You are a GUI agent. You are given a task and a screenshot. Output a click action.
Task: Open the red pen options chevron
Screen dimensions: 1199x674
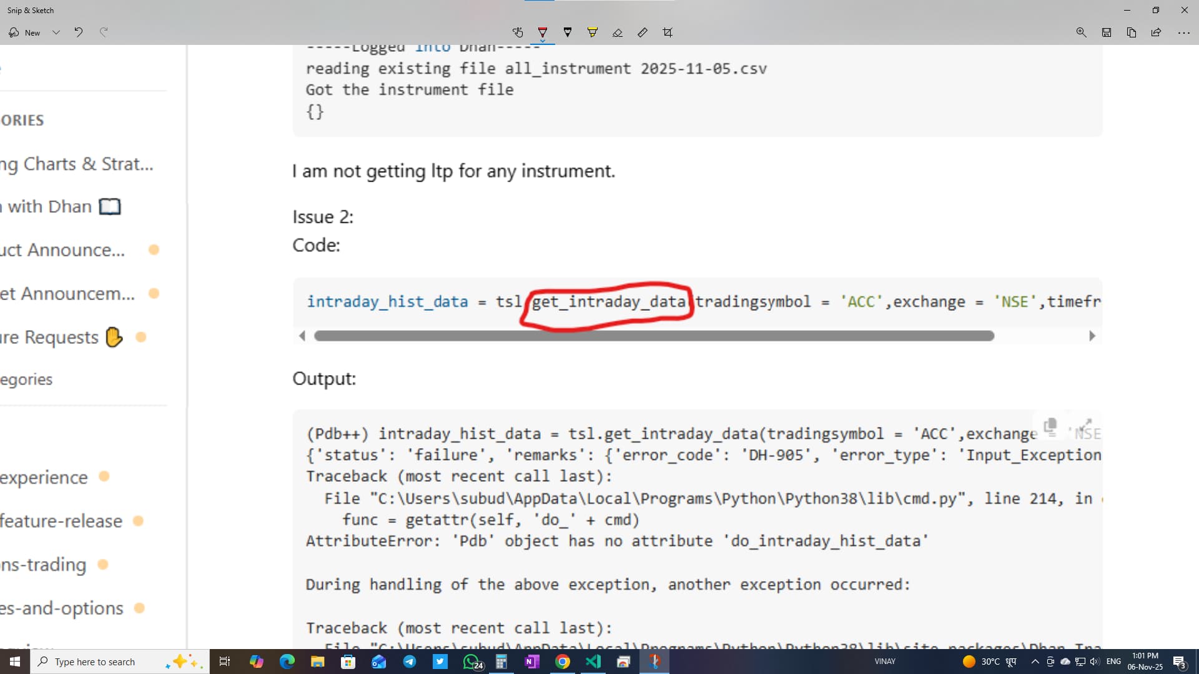click(542, 41)
